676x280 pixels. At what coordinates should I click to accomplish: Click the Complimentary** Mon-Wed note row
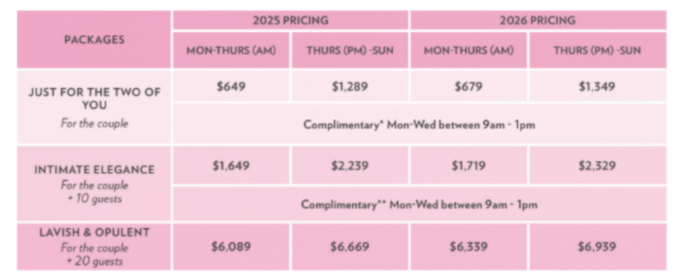click(x=419, y=204)
